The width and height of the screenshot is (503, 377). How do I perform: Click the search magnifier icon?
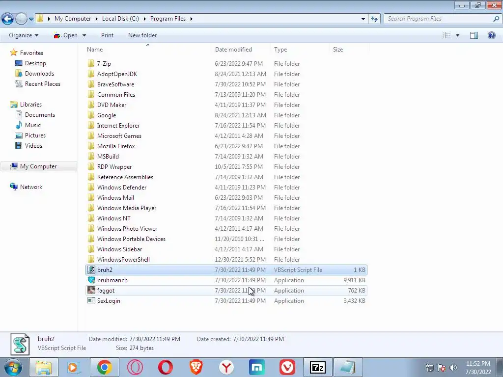point(496,19)
